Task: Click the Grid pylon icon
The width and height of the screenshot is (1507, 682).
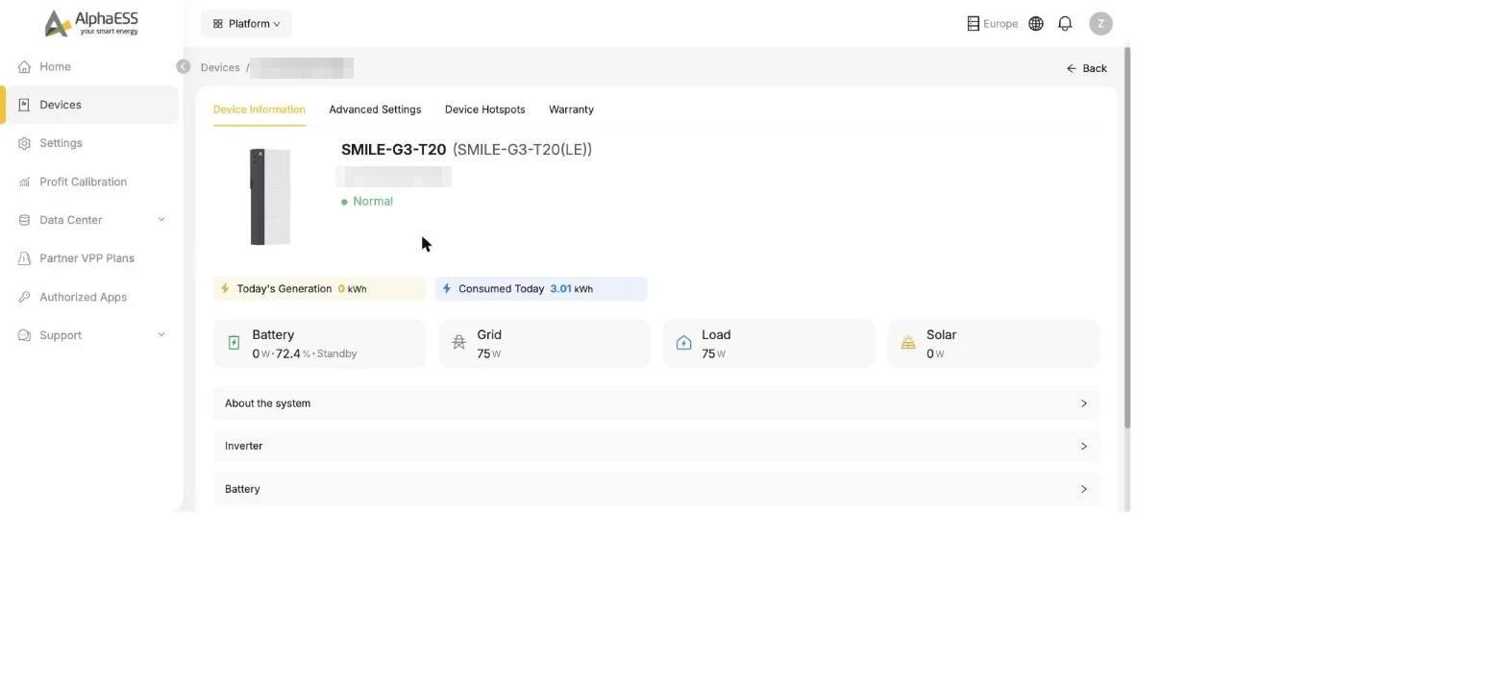Action: [458, 343]
